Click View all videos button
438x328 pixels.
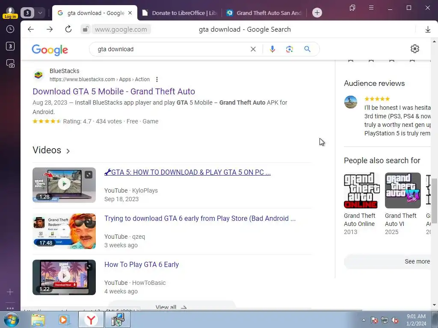(172, 307)
